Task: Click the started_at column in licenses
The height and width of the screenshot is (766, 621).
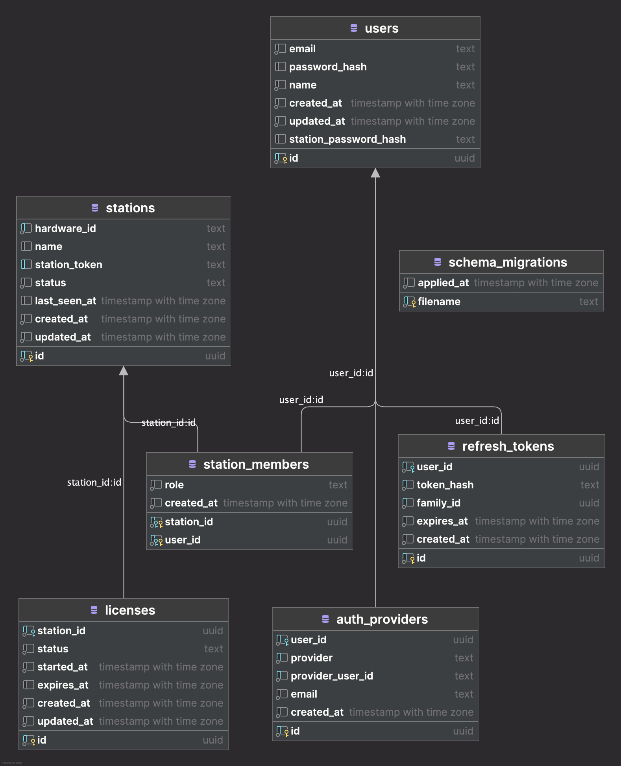Action: 124,667
